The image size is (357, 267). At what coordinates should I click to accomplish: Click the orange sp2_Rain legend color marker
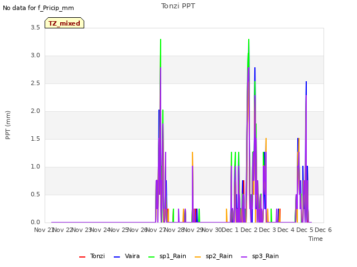(197, 257)
